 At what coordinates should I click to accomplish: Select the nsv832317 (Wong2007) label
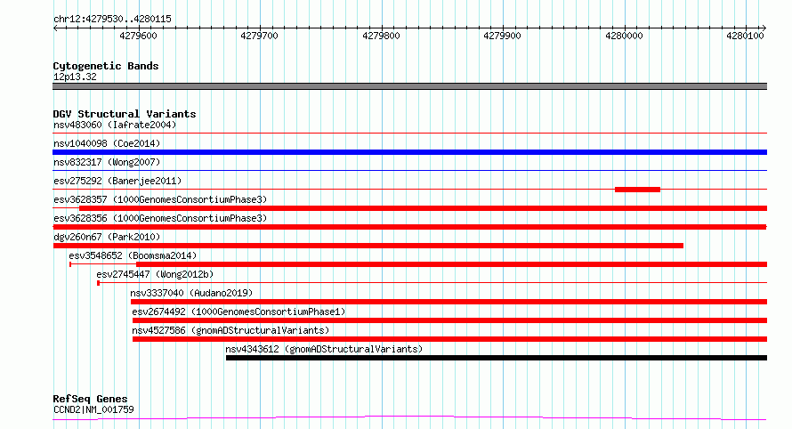point(107,162)
